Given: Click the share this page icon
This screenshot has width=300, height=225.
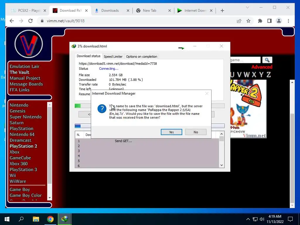Looking at the screenshot, I should tap(239, 21).
